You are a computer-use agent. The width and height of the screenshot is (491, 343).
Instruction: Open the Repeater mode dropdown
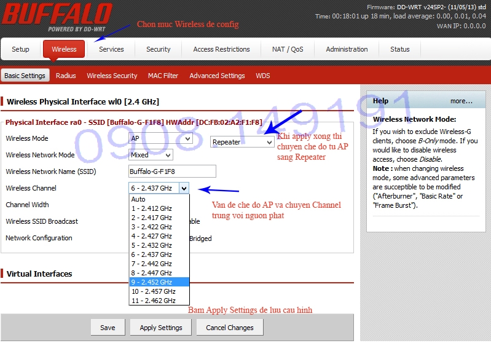242,142
